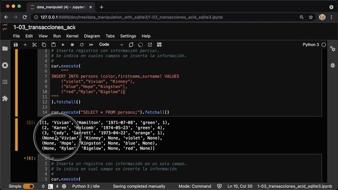Open the Run menu
The width and height of the screenshot is (338, 190).
[x=57, y=36]
